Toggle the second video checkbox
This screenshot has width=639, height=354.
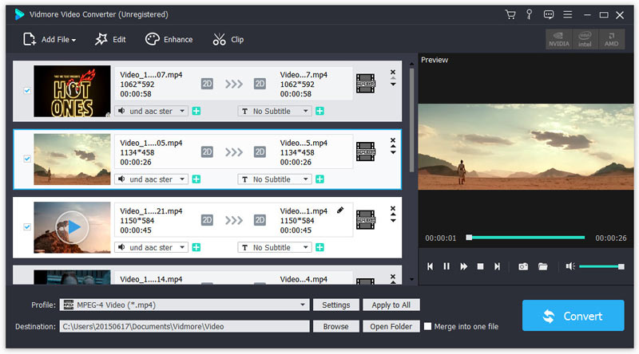click(28, 159)
